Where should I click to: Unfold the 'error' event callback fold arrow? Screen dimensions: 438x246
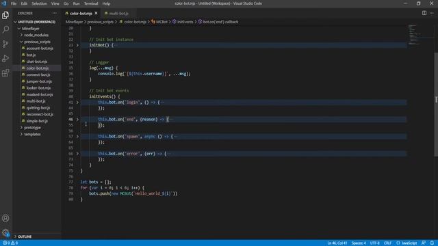77,154
